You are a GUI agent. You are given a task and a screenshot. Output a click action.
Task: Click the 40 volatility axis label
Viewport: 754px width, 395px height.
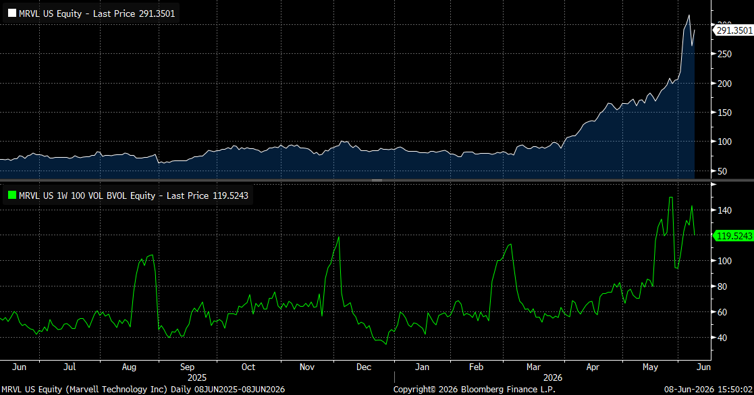[722, 338]
